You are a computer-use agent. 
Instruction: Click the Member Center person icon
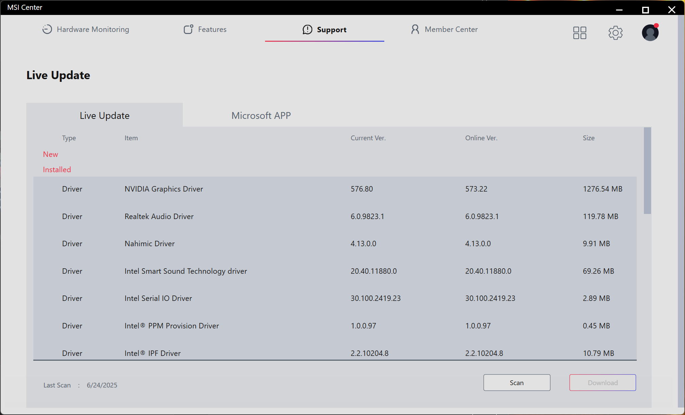pyautogui.click(x=415, y=30)
